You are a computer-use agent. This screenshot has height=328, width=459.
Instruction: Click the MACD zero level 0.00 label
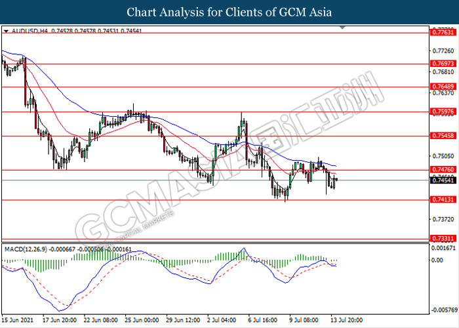pyautogui.click(x=438, y=260)
